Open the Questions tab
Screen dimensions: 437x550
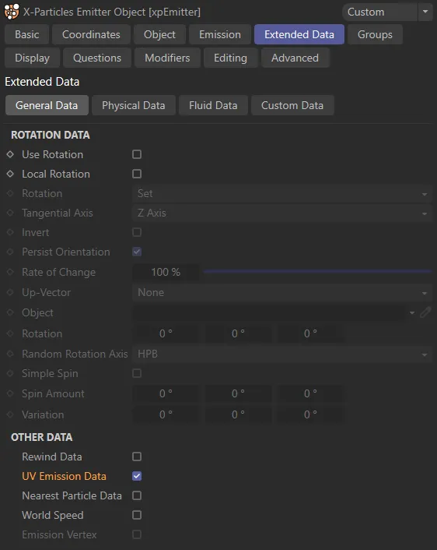(x=97, y=58)
